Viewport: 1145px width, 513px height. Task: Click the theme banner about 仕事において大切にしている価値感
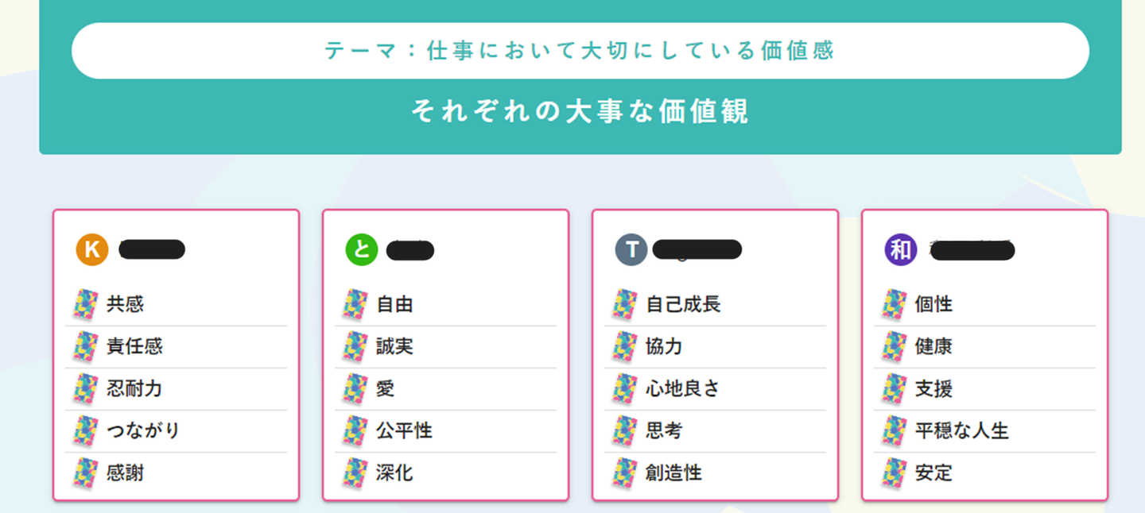[580, 51]
